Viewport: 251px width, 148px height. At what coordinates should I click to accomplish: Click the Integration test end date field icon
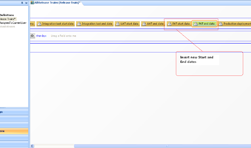point(79,24)
